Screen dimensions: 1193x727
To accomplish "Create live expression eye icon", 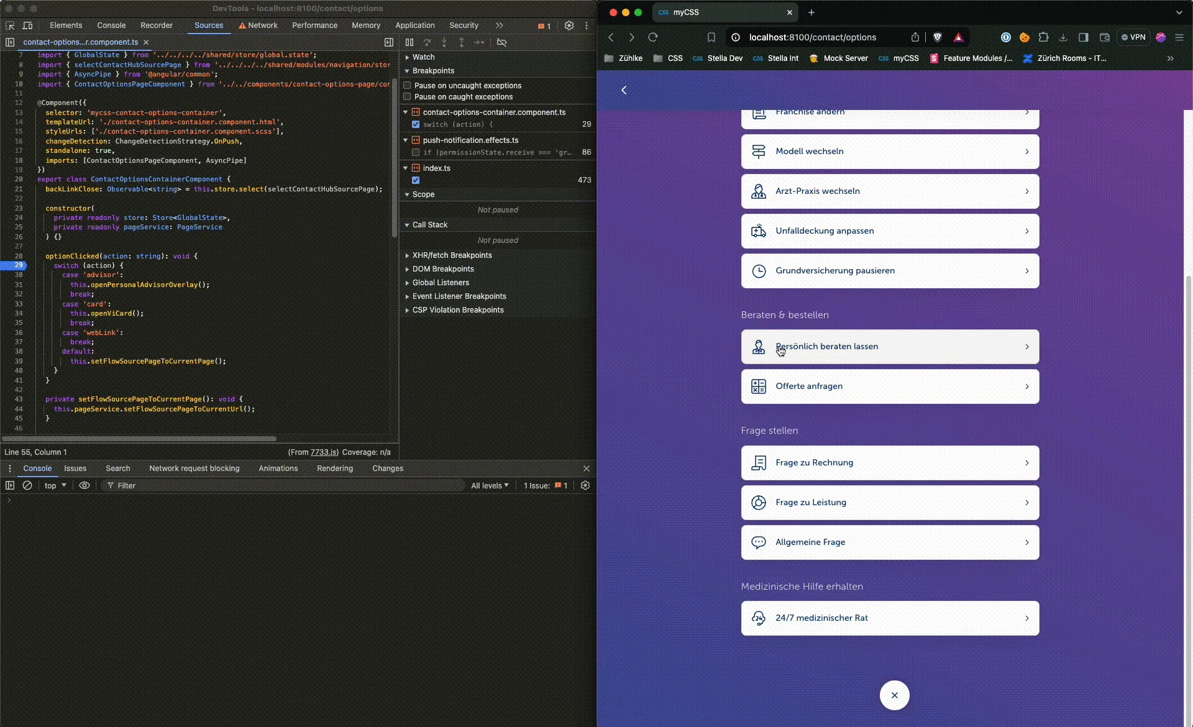I will 85,485.
